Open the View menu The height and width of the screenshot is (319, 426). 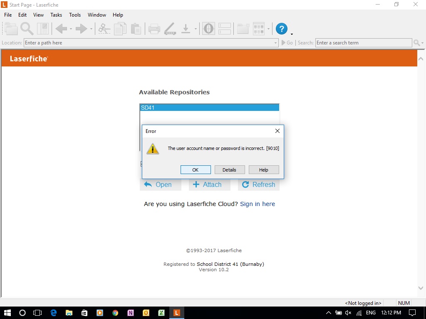tap(38, 15)
